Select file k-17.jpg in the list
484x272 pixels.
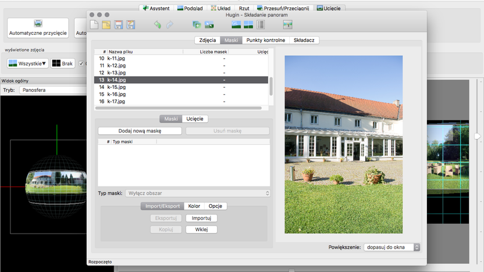[181, 102]
